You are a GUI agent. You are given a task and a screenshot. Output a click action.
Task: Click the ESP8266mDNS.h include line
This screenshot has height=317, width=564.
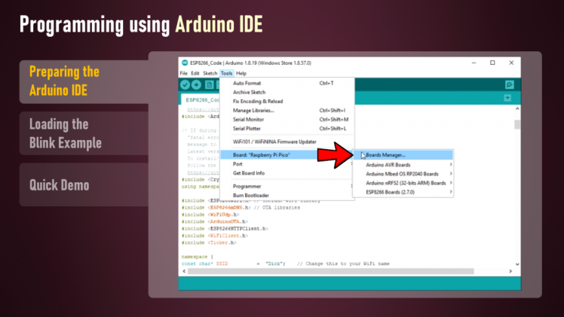(x=241, y=208)
